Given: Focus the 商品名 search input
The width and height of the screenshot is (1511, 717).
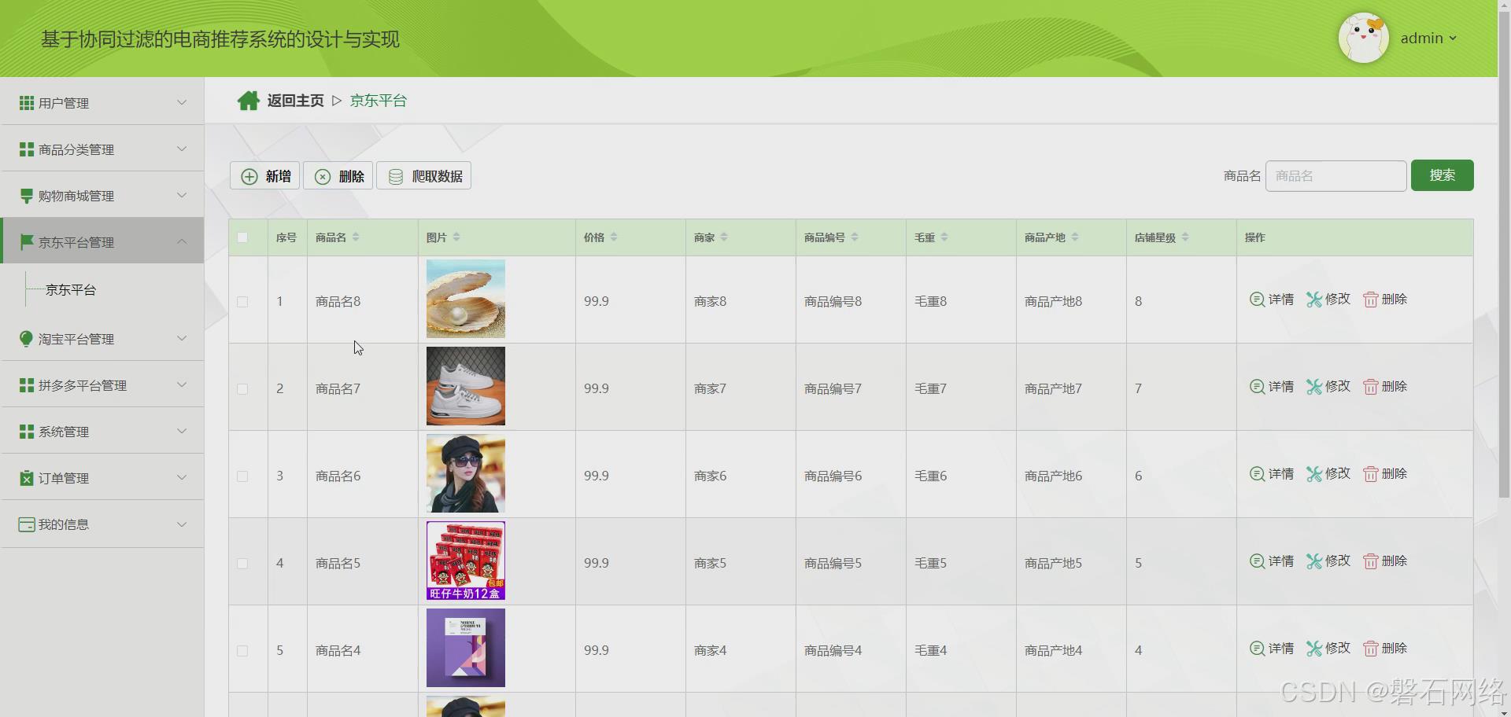Looking at the screenshot, I should click(x=1336, y=176).
